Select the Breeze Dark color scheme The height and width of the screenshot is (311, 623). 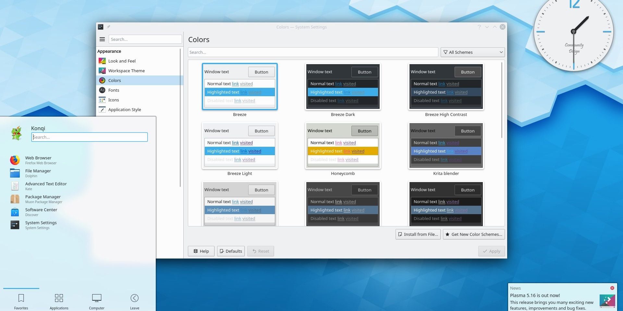[x=343, y=87]
